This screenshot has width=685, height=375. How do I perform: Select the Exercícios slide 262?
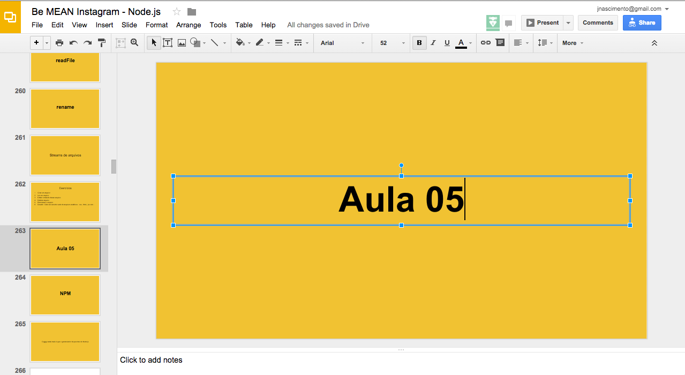pyautogui.click(x=65, y=202)
